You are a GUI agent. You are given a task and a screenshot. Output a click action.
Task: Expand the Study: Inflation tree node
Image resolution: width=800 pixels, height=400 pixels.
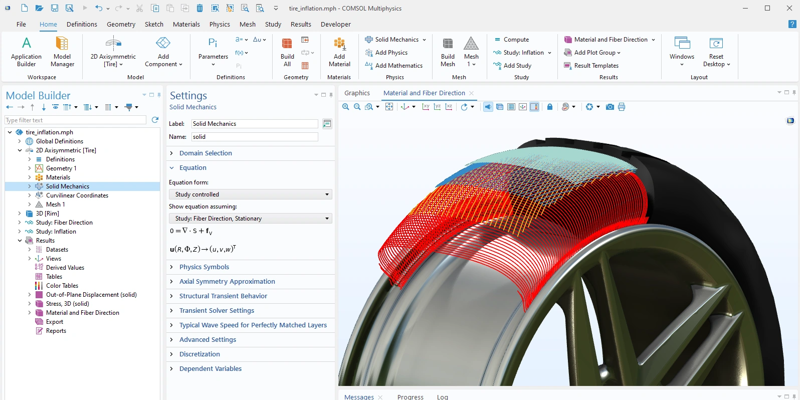20,232
